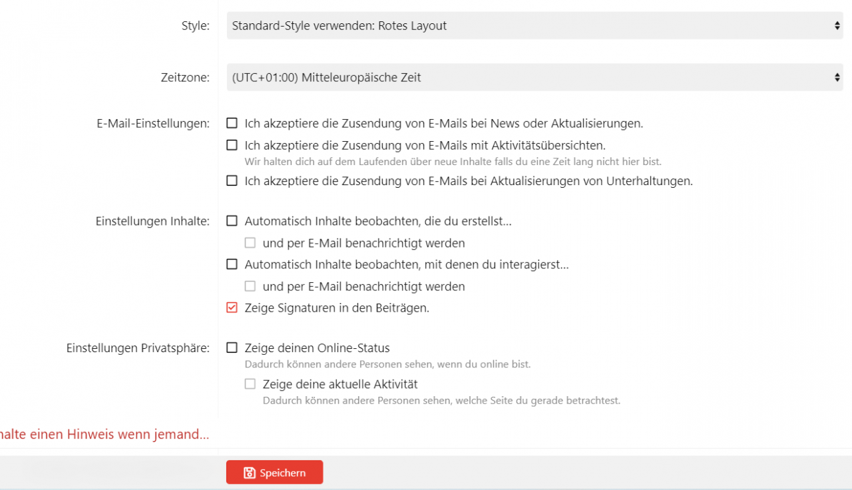Tick emails for Aktualisierungen von Unterhaltungen

pos(232,180)
